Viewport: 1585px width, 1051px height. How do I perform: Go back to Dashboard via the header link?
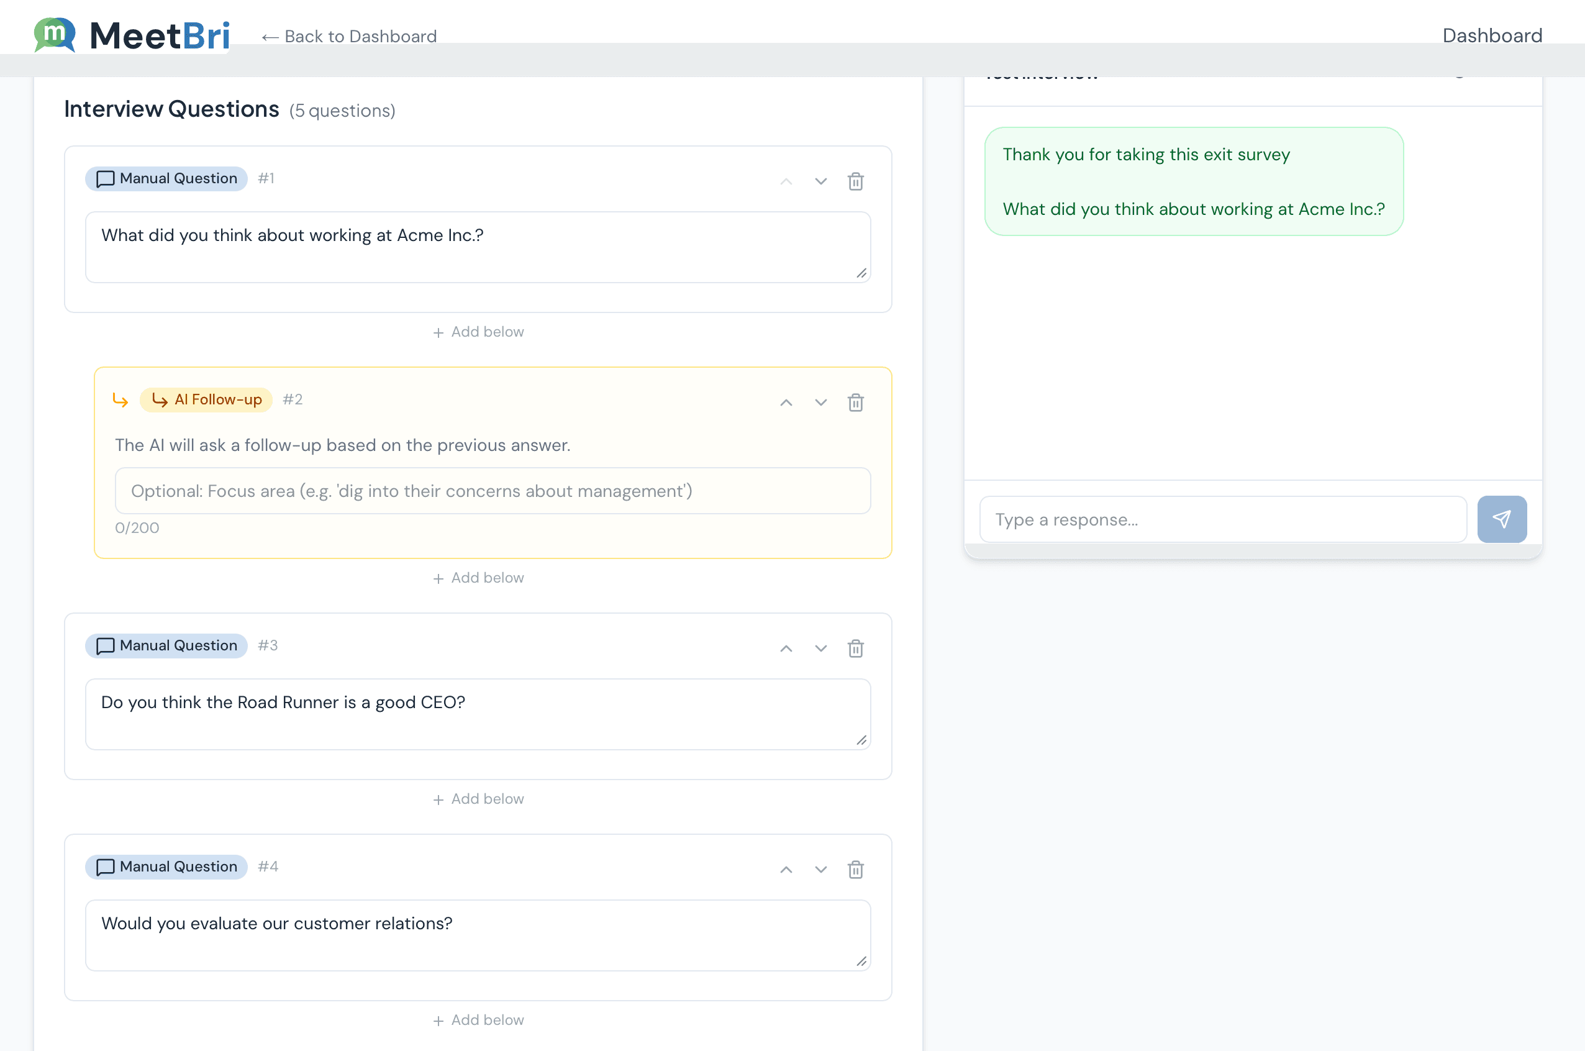(348, 36)
